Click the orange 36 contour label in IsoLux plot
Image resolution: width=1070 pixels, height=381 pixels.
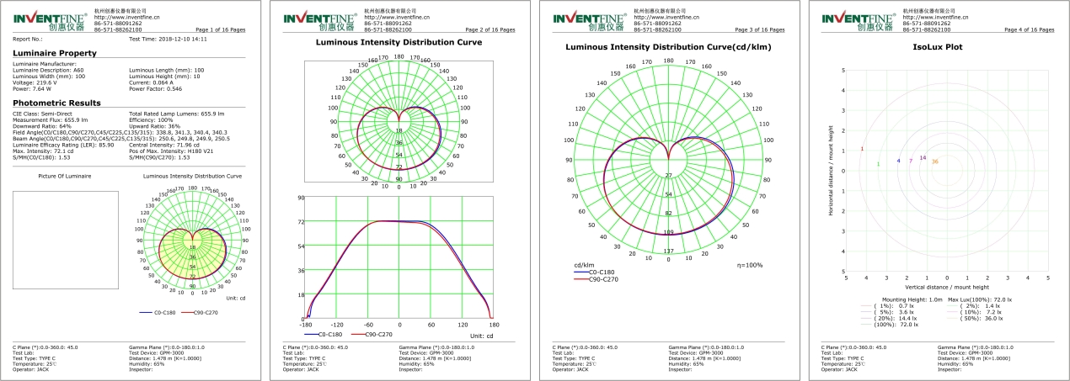934,161
